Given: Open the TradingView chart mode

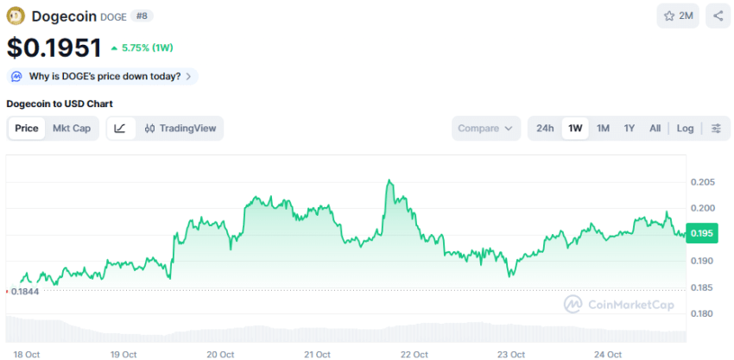Looking at the screenshot, I should [180, 129].
